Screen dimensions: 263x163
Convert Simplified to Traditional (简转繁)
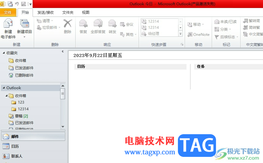[251, 27]
